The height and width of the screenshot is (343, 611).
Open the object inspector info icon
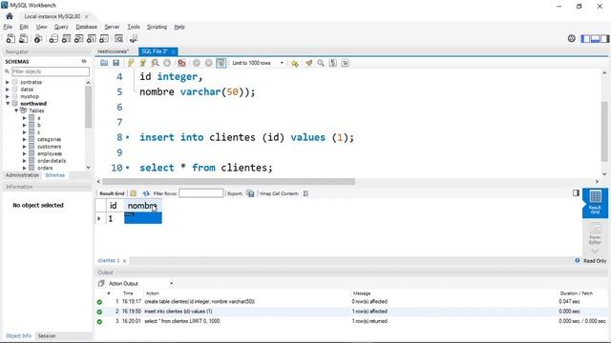coord(38,38)
